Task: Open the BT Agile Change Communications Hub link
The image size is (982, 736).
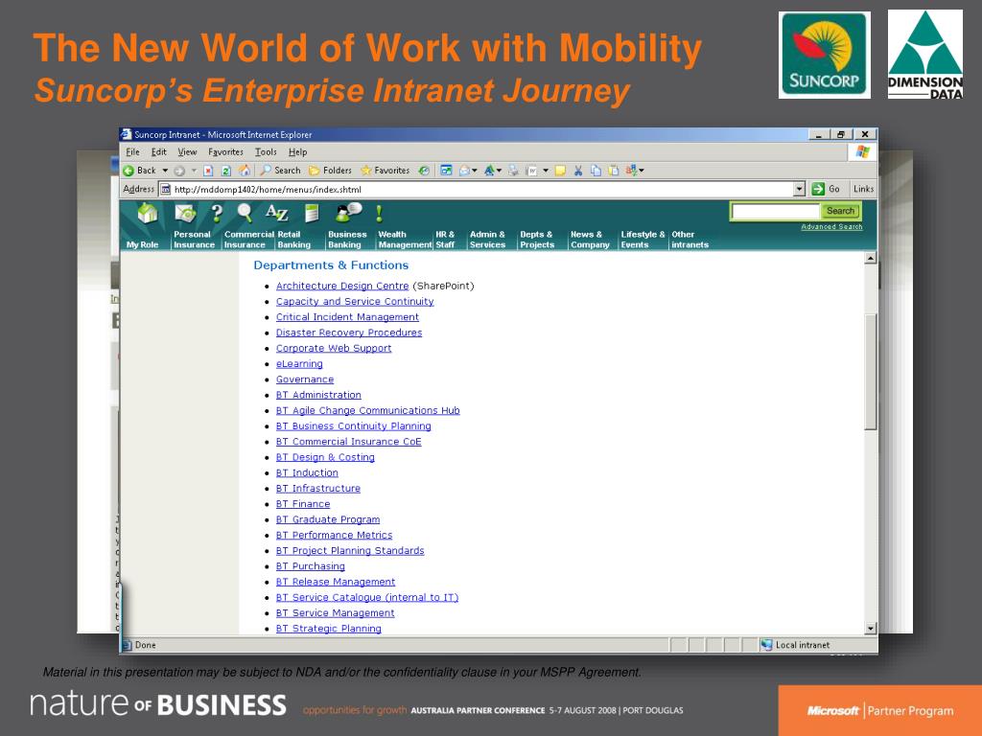Action: click(367, 410)
